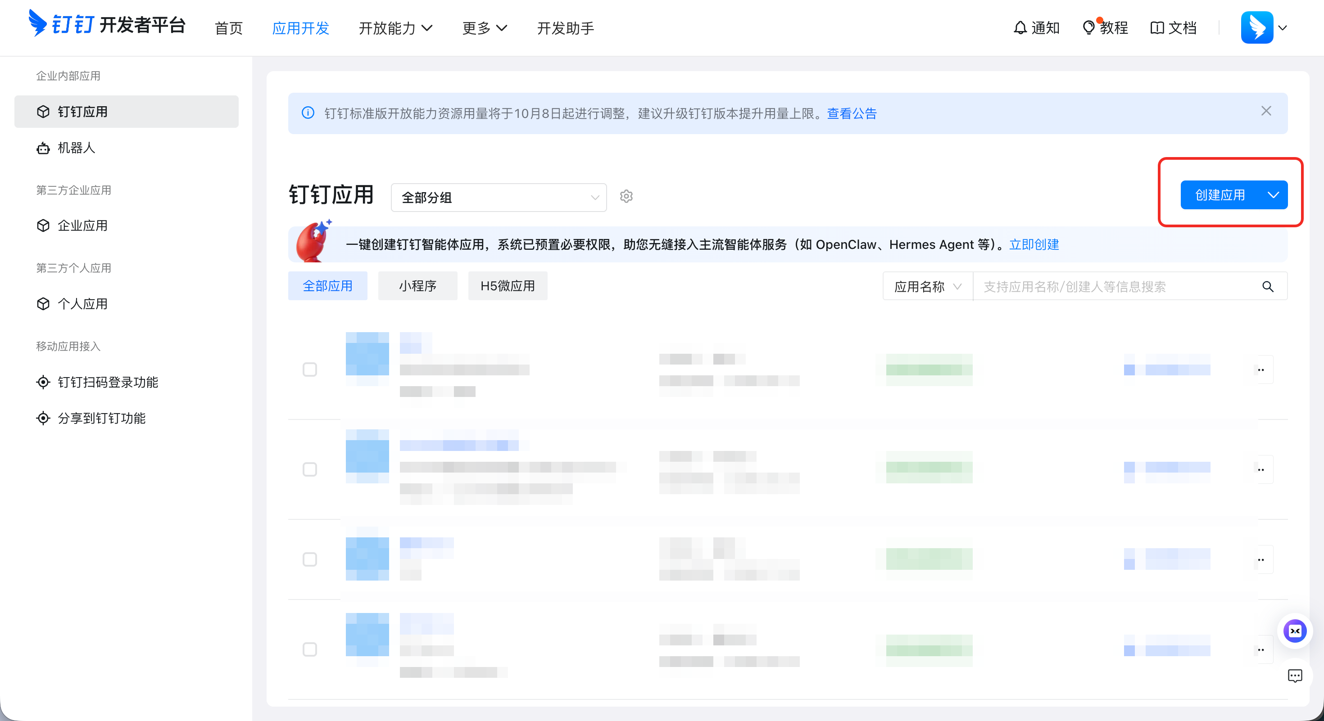Viewport: 1324px width, 721px height.
Task: Open 钉钉扫码登录功能 in the sidebar
Action: click(x=127, y=382)
